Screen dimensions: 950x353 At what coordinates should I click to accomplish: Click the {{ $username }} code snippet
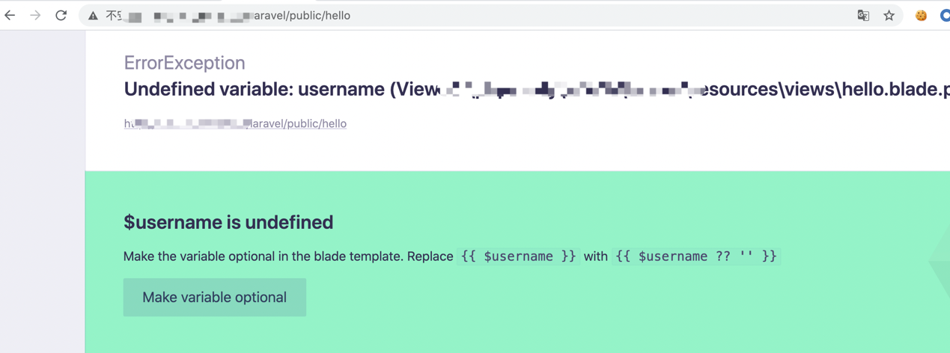point(518,257)
